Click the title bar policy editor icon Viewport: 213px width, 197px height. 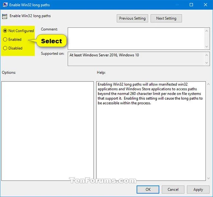5,5
